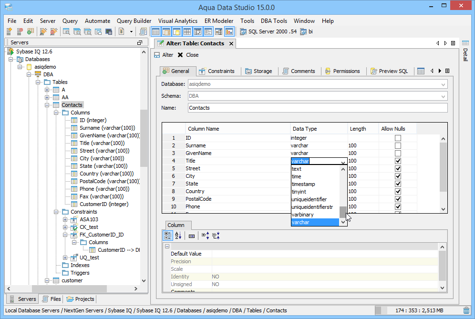
Task: Uncheck Allow Nulls for PostalCode row
Action: click(x=398, y=199)
